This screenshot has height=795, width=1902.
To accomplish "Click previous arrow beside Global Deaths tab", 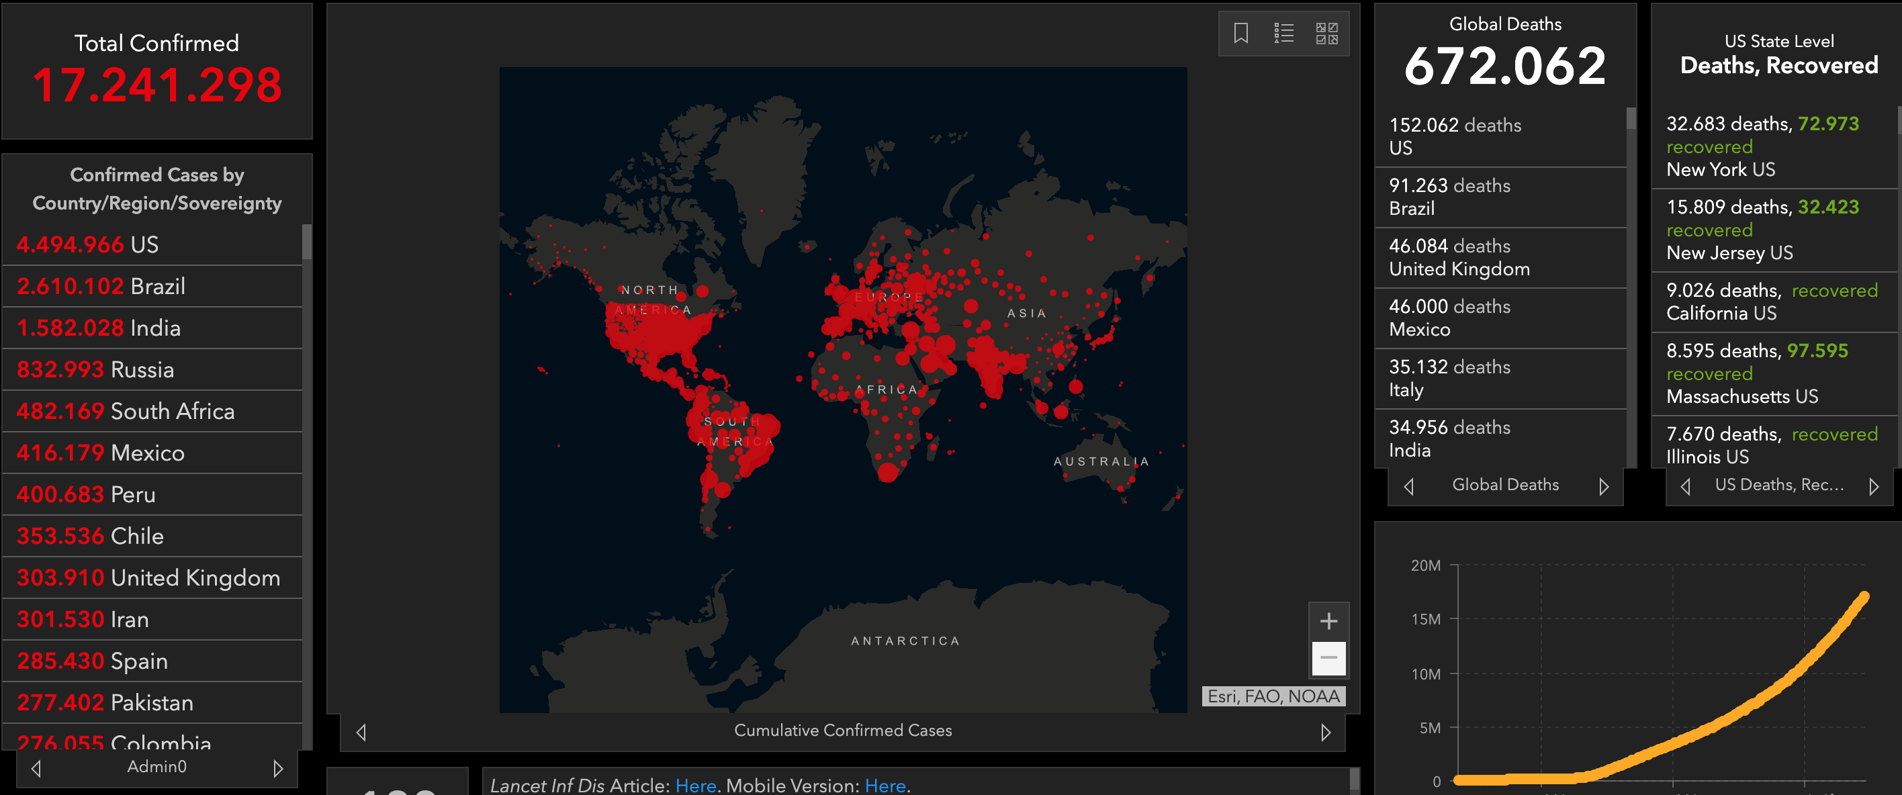I will pos(1409,486).
